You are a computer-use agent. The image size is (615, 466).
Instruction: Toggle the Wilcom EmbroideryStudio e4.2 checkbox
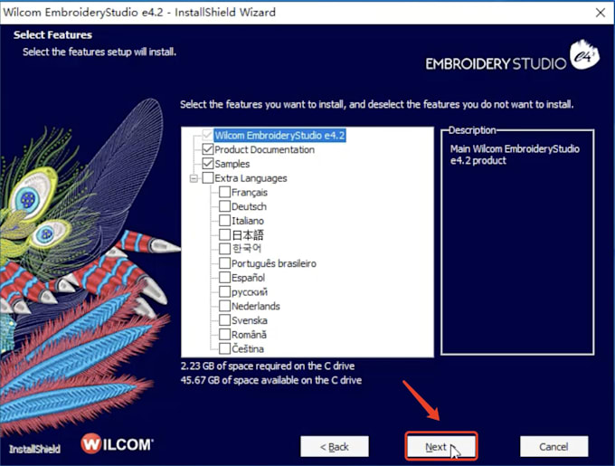coord(207,136)
